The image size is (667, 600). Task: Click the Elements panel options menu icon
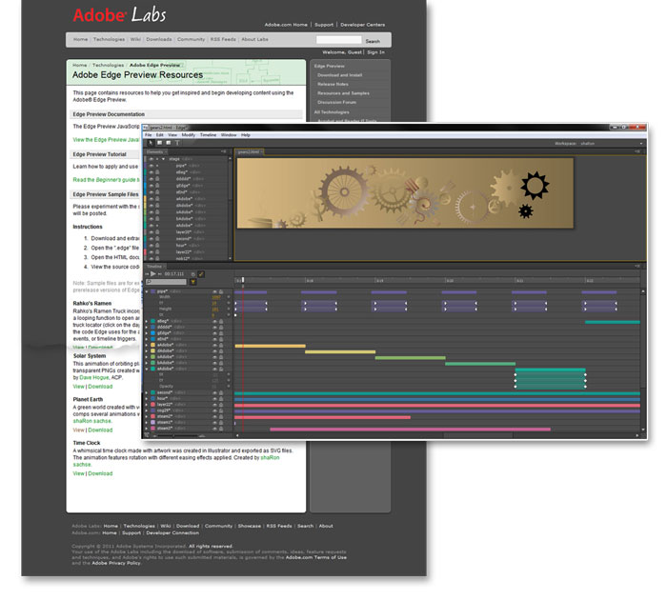pos(226,151)
